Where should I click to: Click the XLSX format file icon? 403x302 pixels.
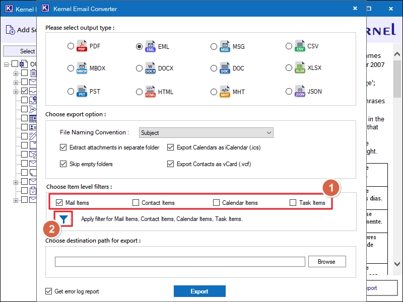pos(300,67)
